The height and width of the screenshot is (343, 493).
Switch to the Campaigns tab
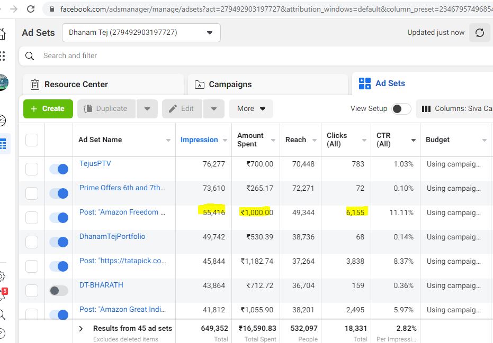click(268, 85)
